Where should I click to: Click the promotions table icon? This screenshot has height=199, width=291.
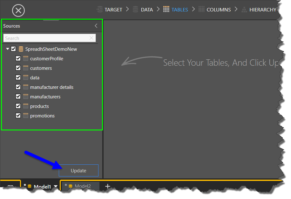26,116
